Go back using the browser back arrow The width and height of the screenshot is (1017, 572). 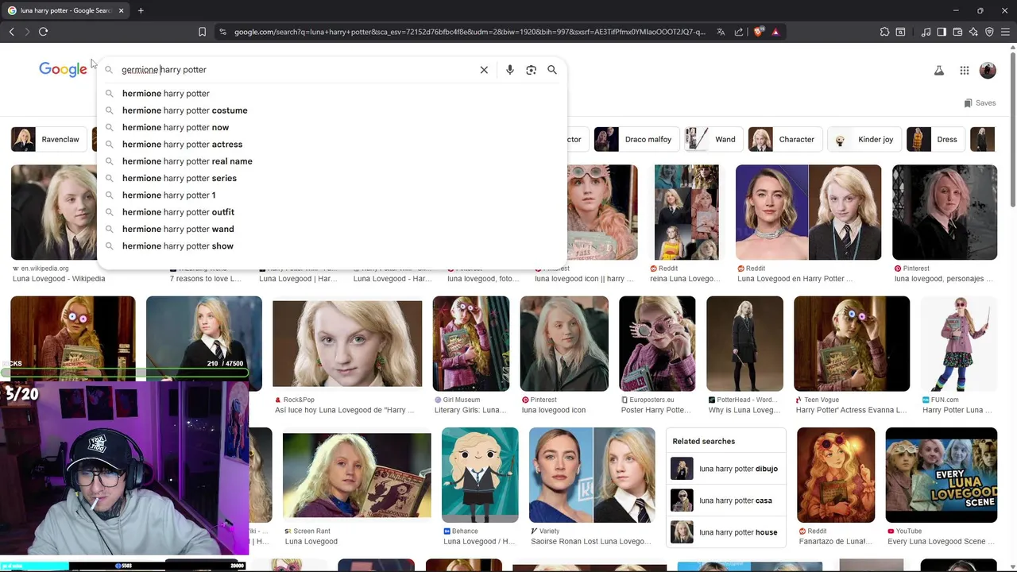click(11, 32)
